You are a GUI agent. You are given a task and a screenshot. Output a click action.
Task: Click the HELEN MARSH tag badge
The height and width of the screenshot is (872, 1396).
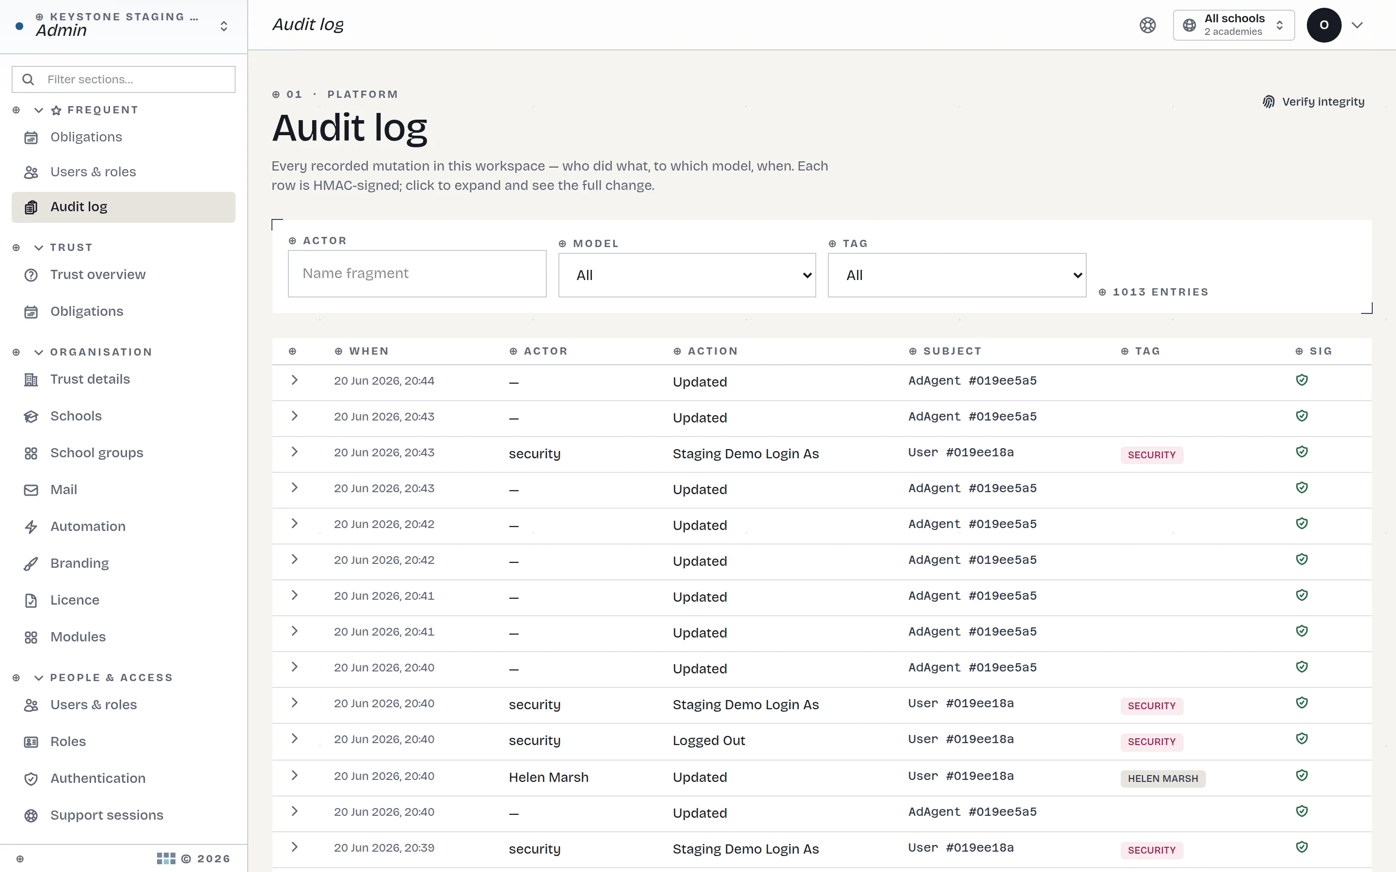(x=1162, y=779)
